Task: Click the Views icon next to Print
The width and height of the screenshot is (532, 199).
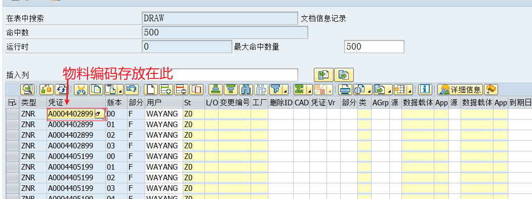Action: click(x=360, y=90)
